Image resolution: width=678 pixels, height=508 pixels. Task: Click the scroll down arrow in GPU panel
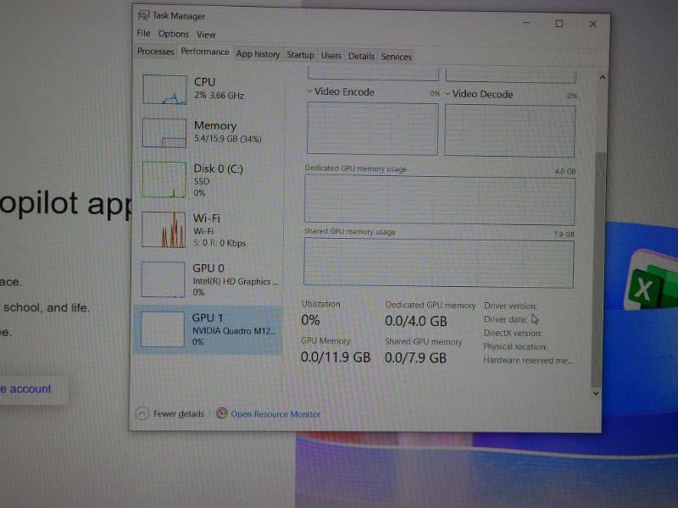coord(596,393)
